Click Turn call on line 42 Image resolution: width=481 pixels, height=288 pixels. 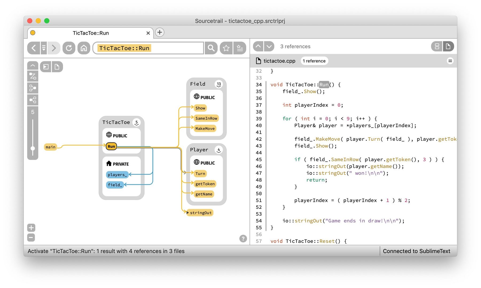(374, 139)
